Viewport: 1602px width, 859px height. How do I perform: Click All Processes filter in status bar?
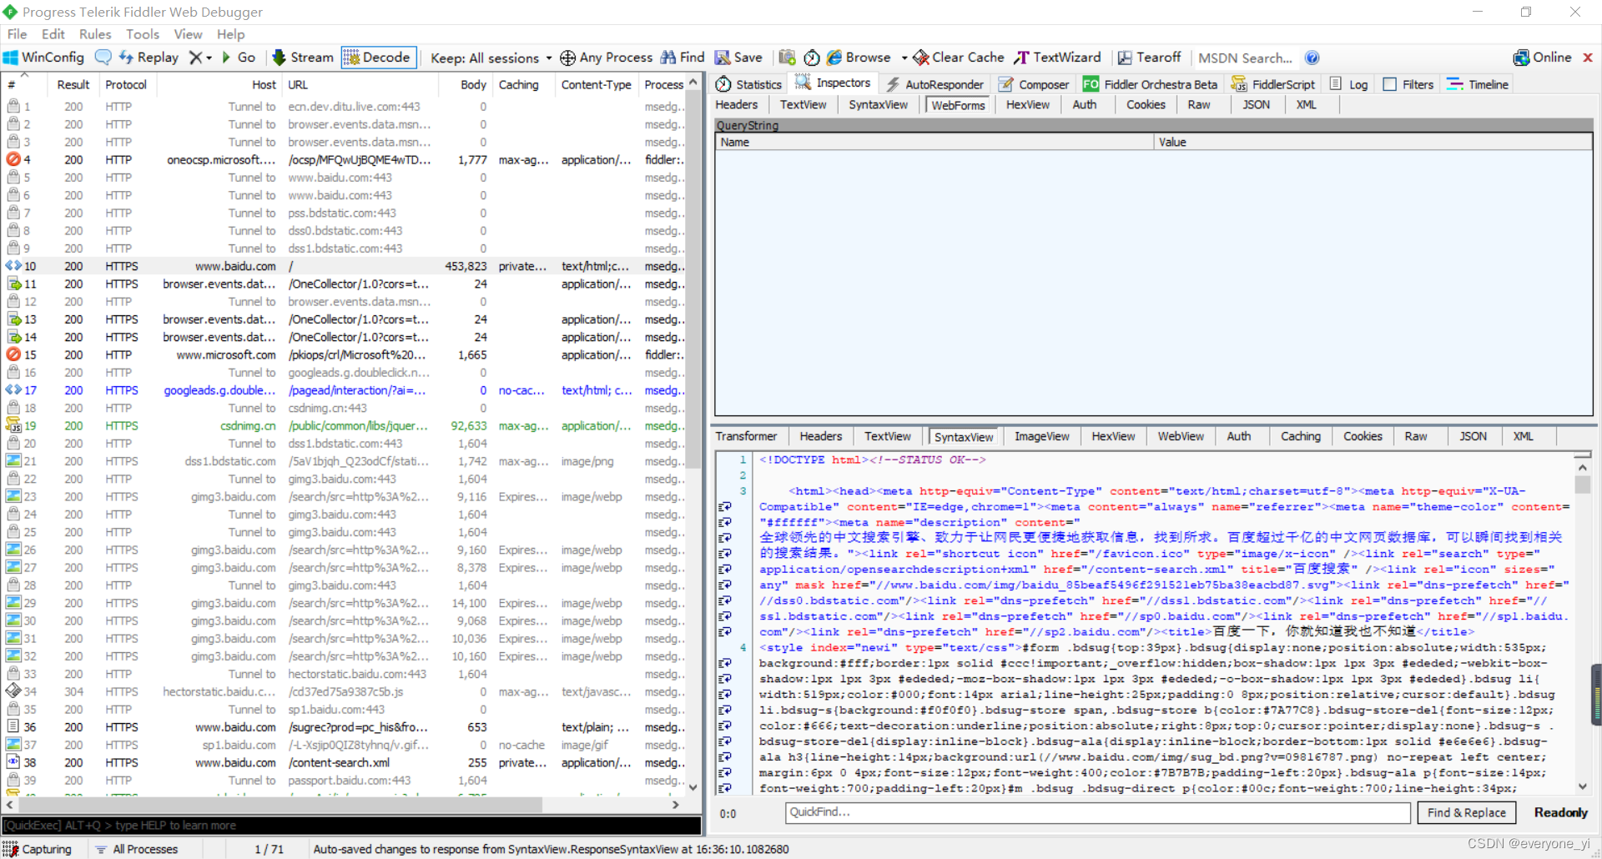[136, 849]
